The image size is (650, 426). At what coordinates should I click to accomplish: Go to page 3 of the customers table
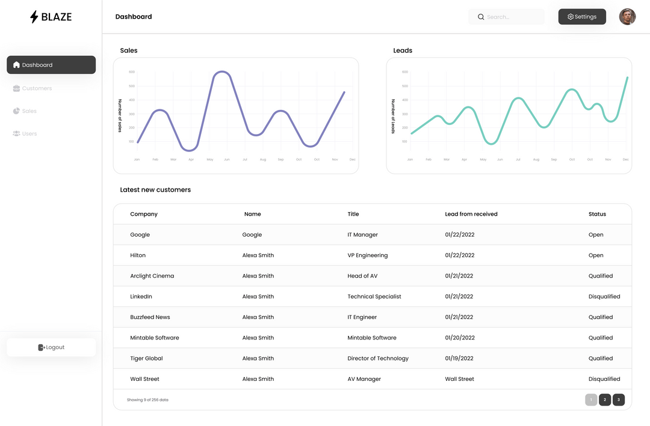click(x=619, y=400)
